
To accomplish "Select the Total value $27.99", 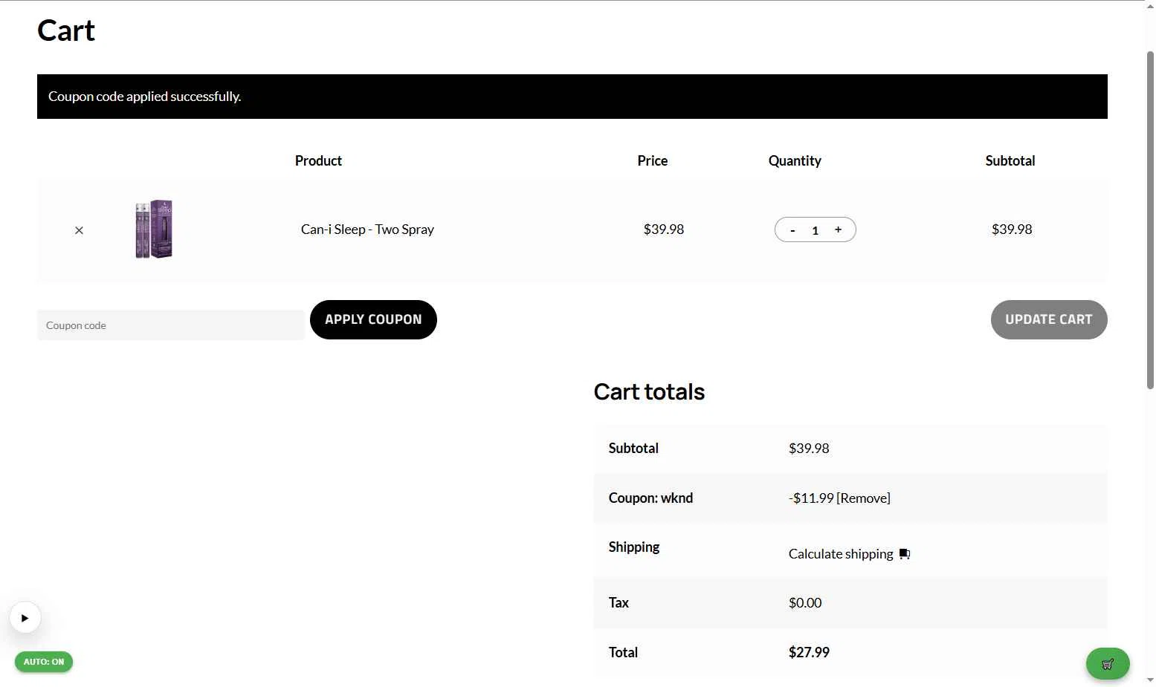I will pos(809,652).
